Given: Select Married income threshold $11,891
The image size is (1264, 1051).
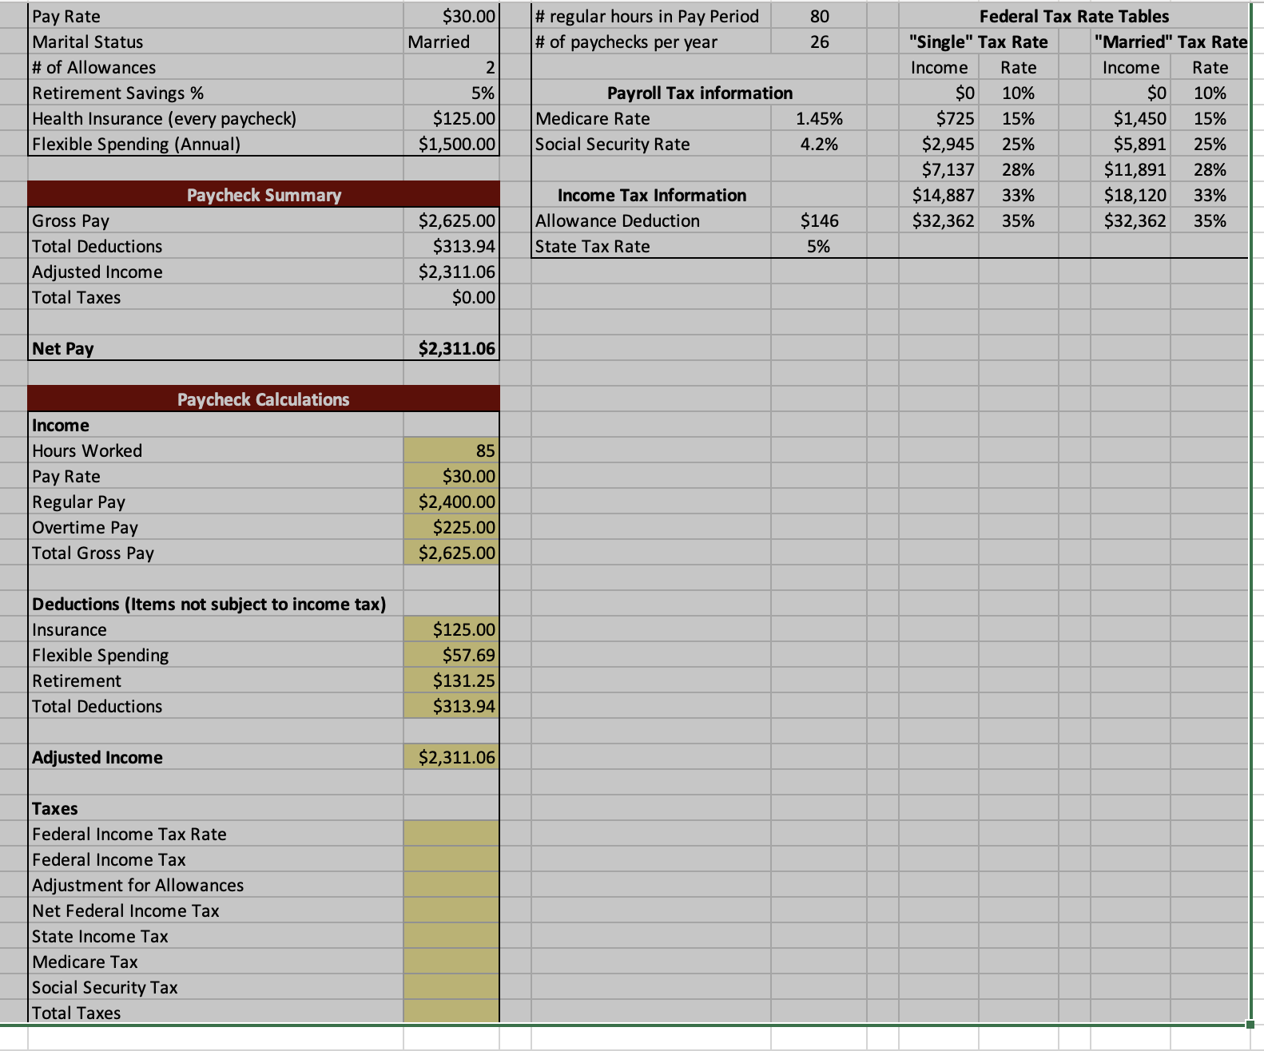Looking at the screenshot, I should pyautogui.click(x=1131, y=169).
